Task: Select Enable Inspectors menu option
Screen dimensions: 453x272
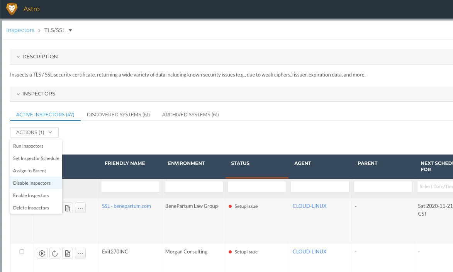Action: pyautogui.click(x=36, y=195)
